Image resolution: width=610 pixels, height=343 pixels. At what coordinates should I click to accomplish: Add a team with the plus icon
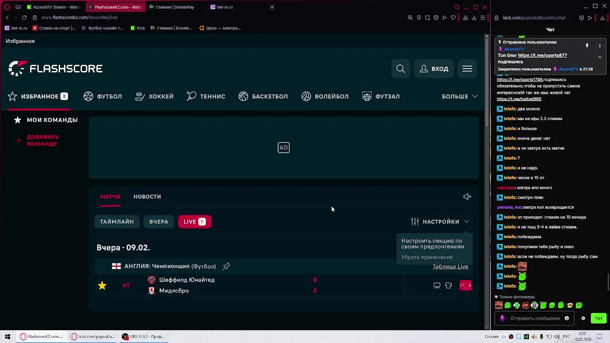pyautogui.click(x=19, y=140)
